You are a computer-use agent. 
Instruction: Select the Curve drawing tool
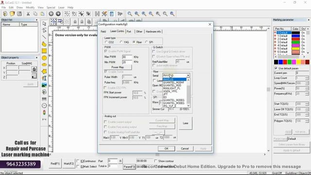[44, 44]
